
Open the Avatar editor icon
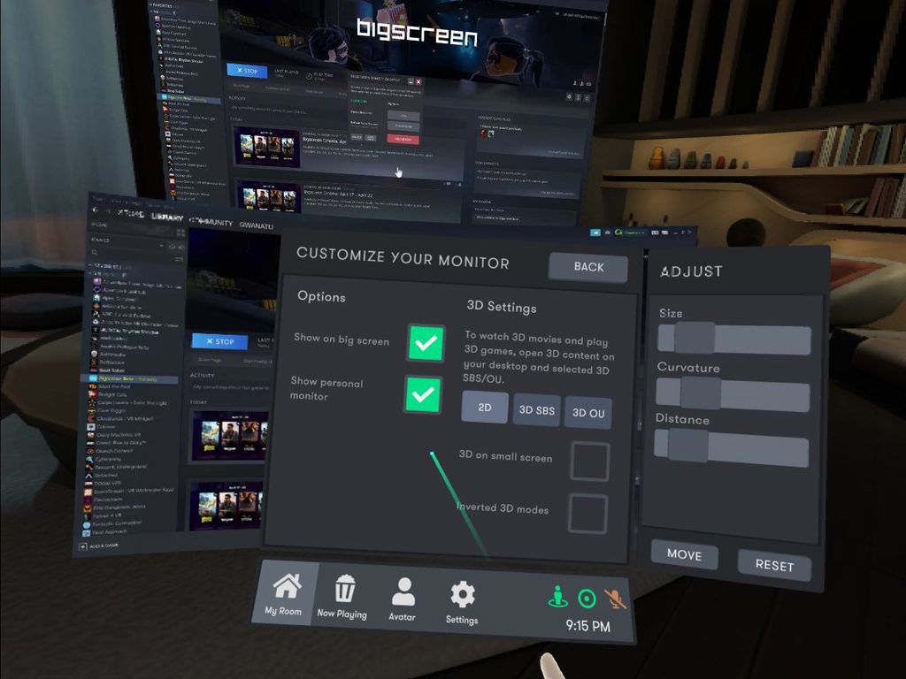[x=403, y=599]
